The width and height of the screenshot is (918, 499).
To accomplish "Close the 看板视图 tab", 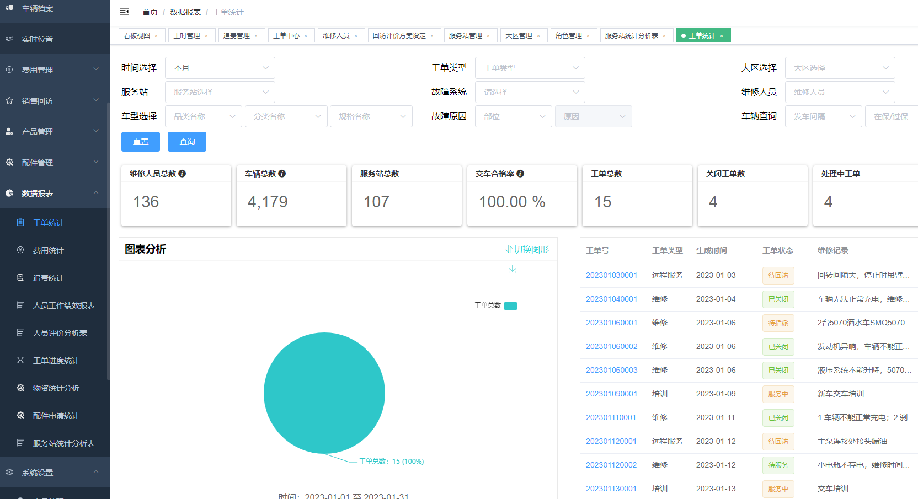I will click(x=156, y=36).
